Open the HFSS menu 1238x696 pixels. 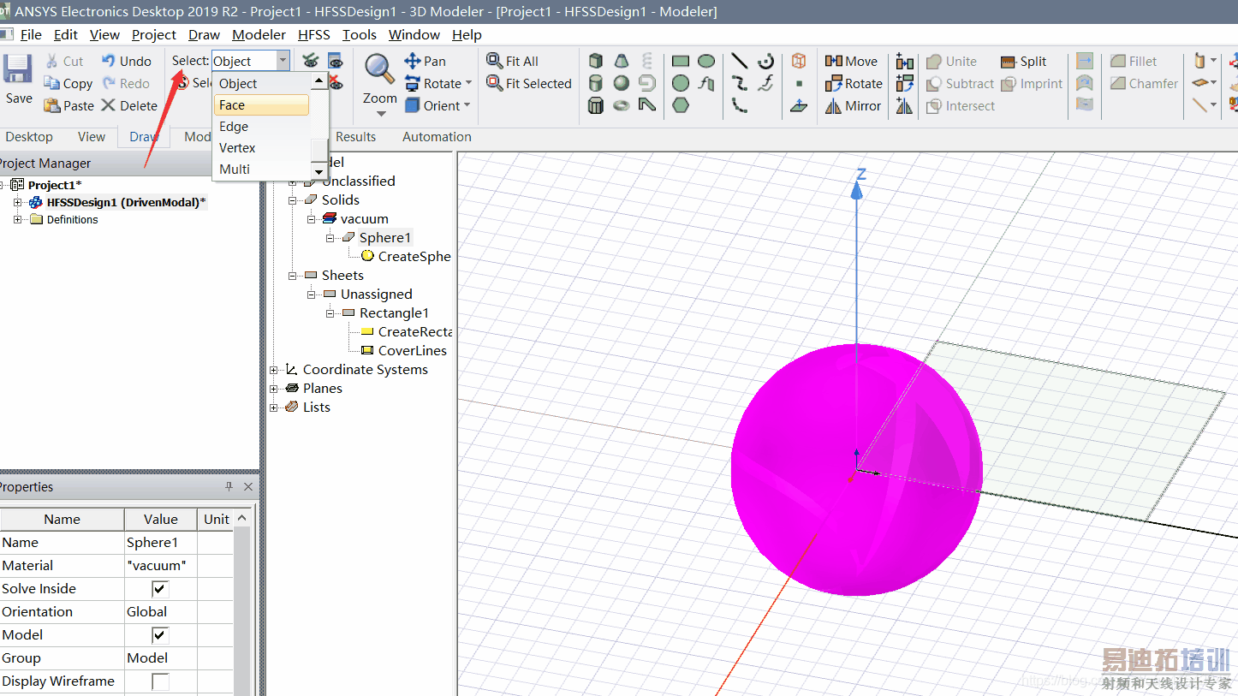pos(313,35)
